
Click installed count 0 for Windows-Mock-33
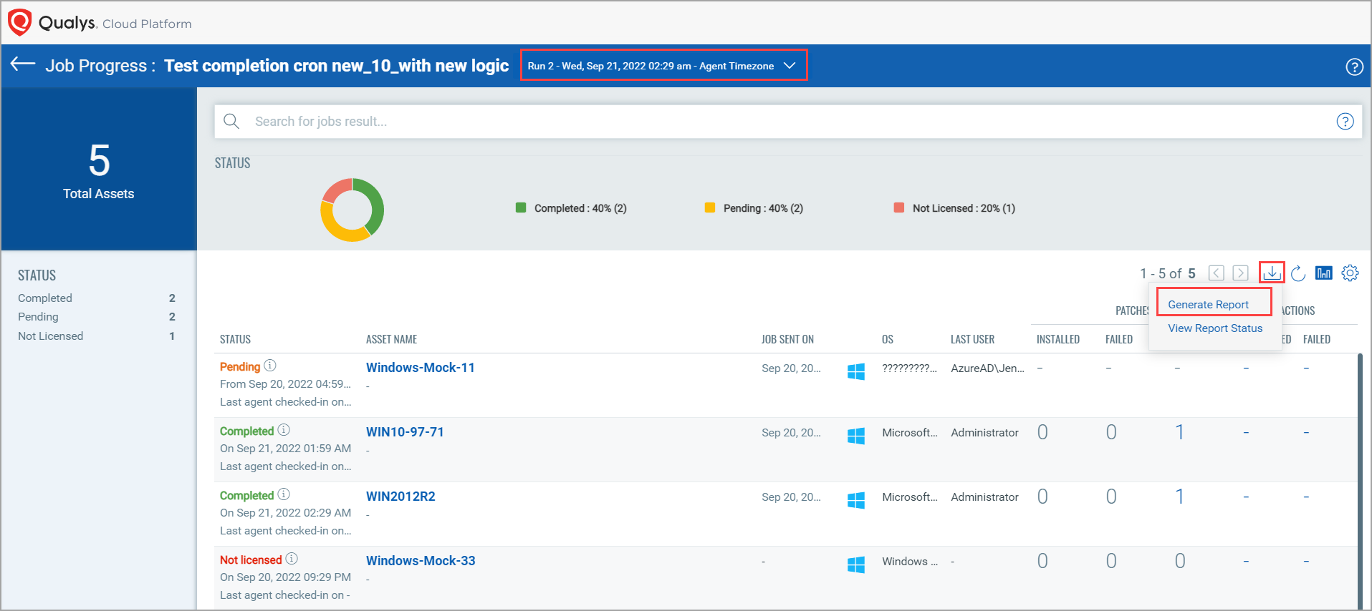pos(1042,561)
